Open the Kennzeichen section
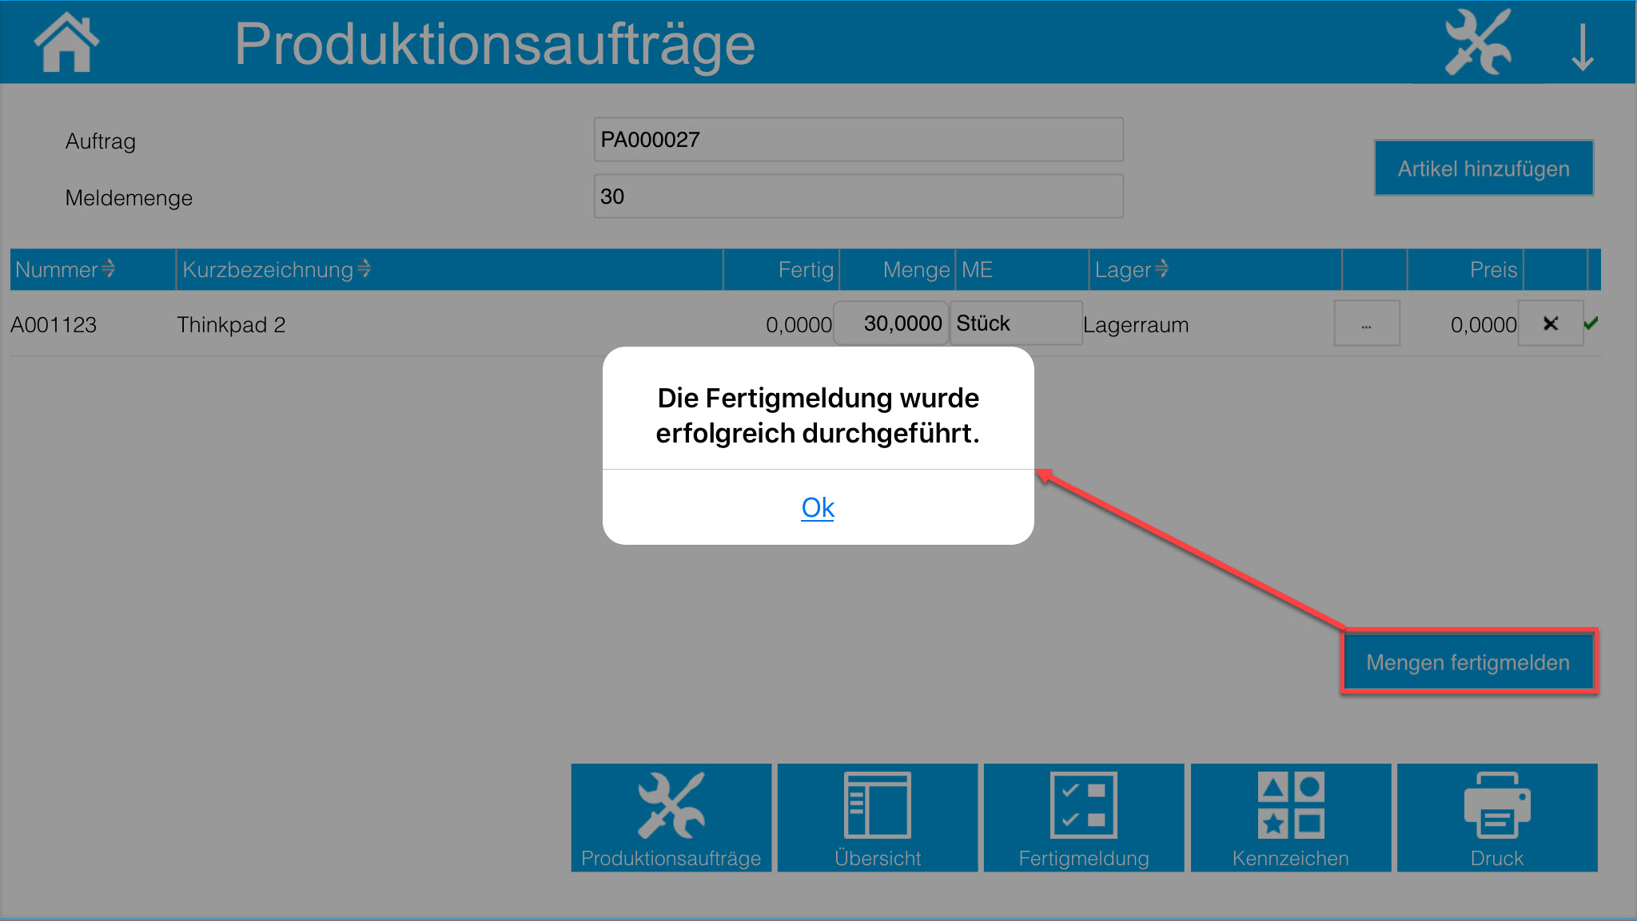Viewport: 1637px width, 921px height. pos(1290,817)
